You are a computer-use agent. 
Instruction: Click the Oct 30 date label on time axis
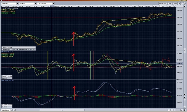pos(141,6)
